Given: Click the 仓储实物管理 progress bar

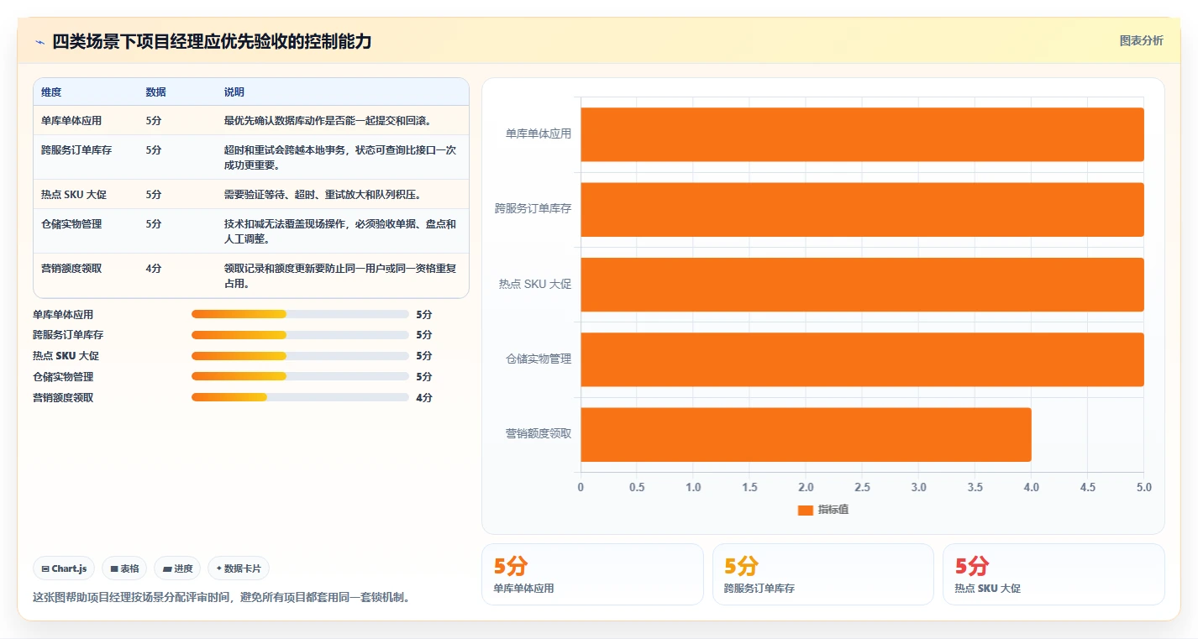Looking at the screenshot, I should [300, 377].
